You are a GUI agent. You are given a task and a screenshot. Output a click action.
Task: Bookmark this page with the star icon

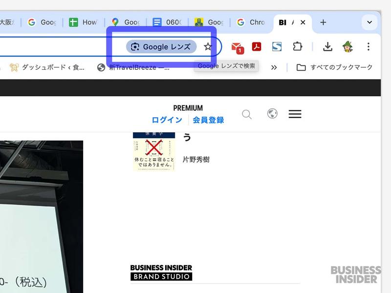(208, 46)
